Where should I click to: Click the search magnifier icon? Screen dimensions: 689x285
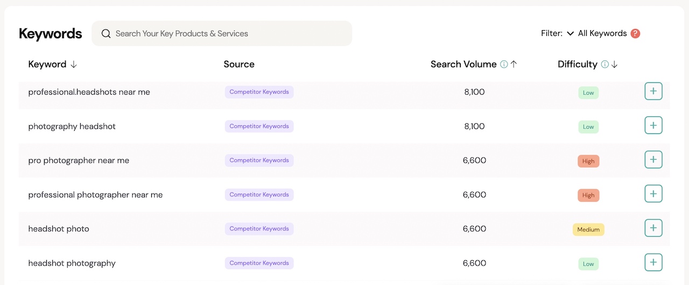click(106, 33)
